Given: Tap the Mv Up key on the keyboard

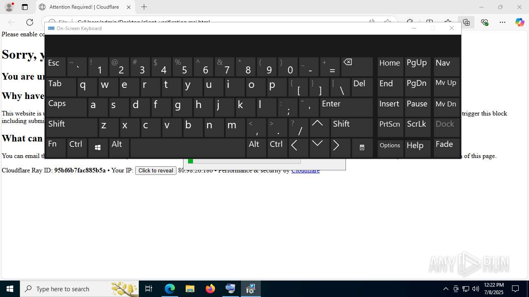Looking at the screenshot, I should [446, 87].
